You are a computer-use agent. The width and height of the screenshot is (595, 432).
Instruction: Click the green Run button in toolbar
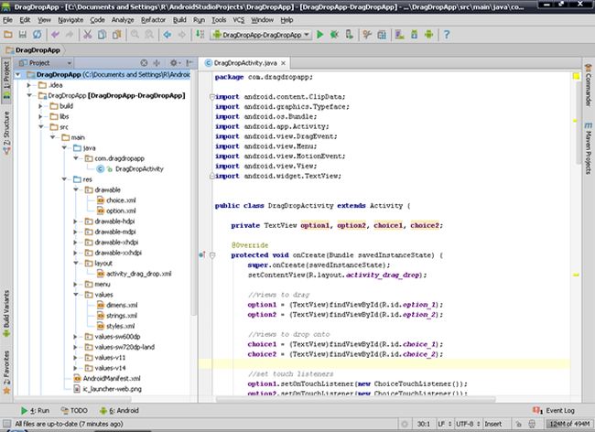(x=319, y=35)
